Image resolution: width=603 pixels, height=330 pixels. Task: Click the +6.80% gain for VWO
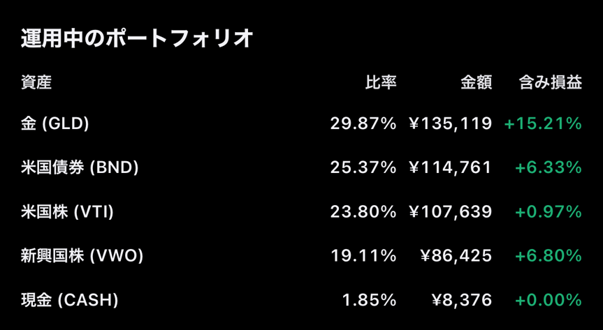click(x=548, y=256)
